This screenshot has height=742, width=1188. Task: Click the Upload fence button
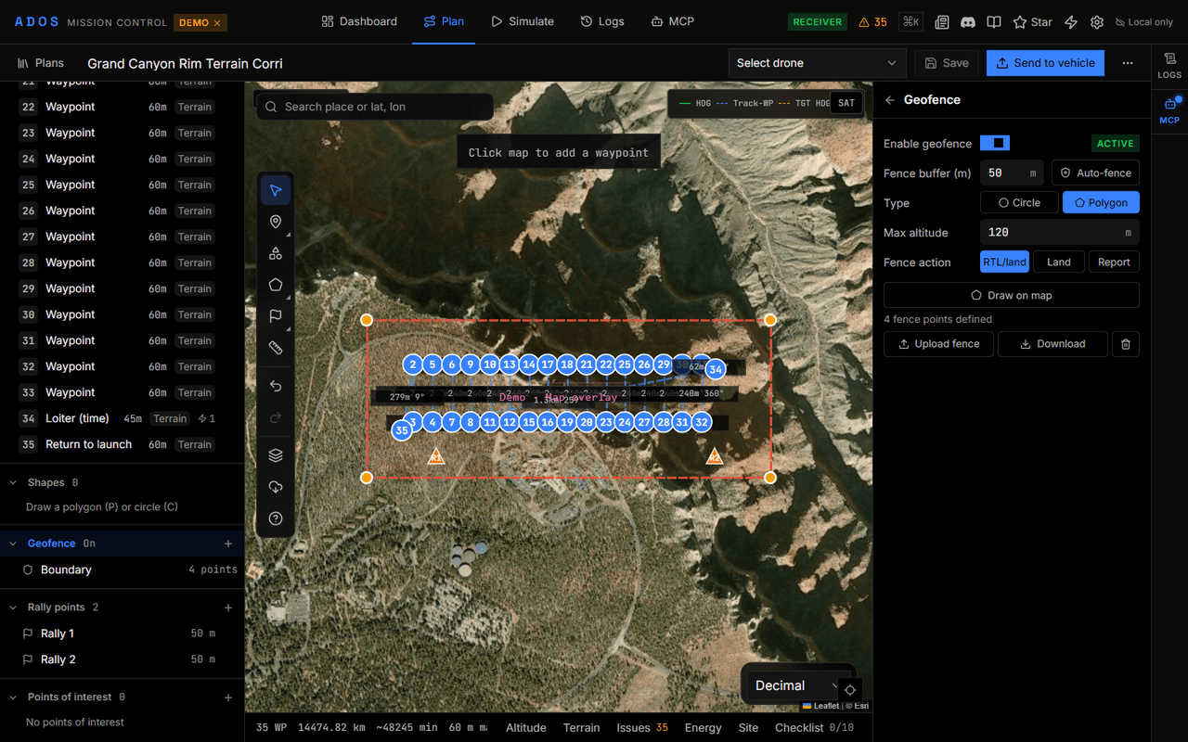coord(938,344)
